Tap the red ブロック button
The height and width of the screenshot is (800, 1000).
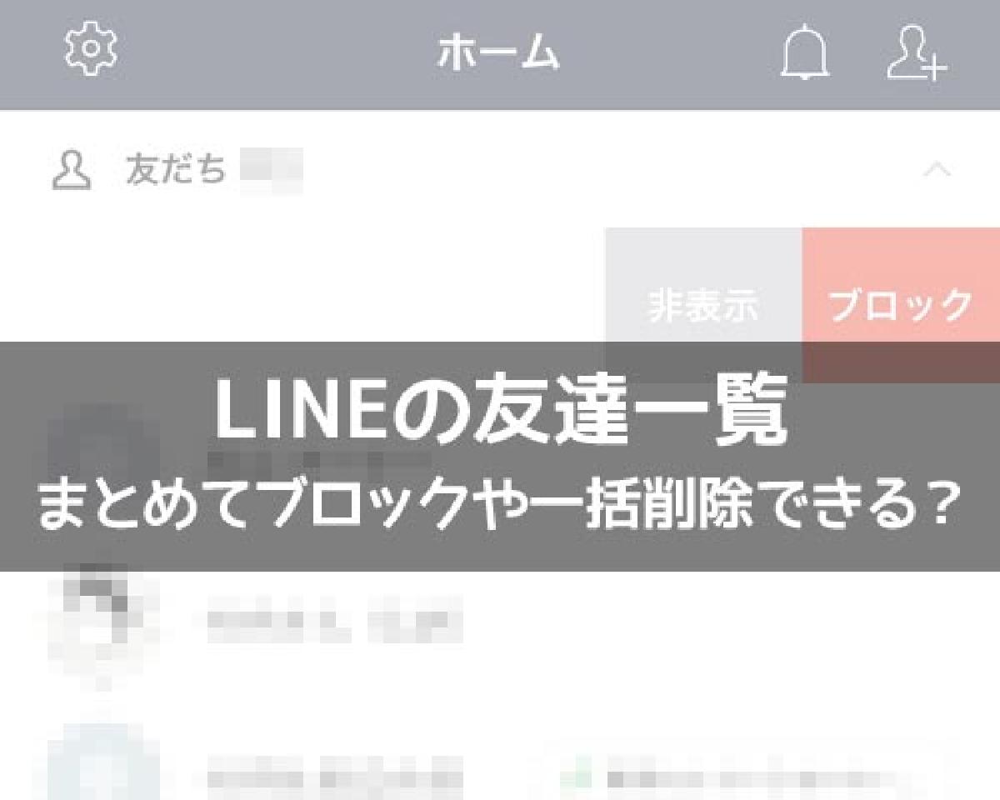point(901,305)
